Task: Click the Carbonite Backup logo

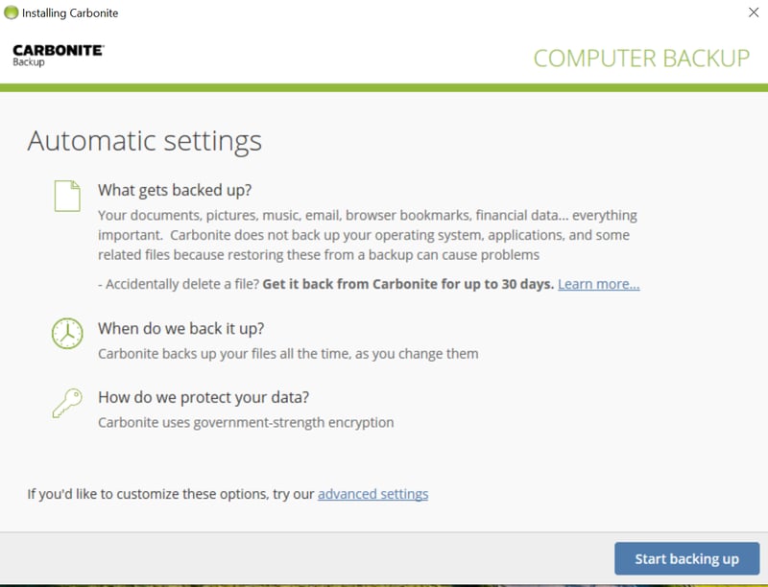Action: pos(58,55)
